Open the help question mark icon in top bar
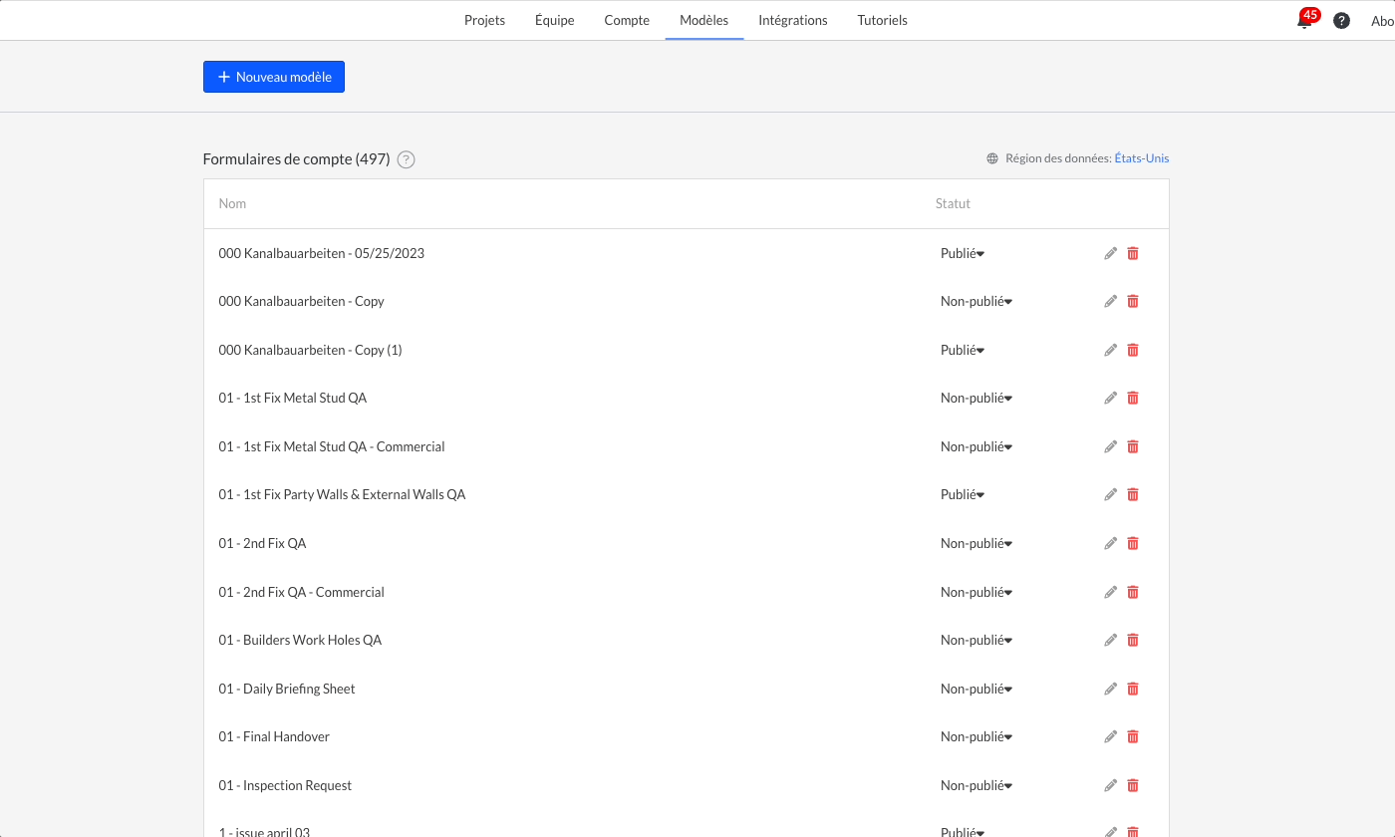The image size is (1395, 837). tap(1342, 20)
